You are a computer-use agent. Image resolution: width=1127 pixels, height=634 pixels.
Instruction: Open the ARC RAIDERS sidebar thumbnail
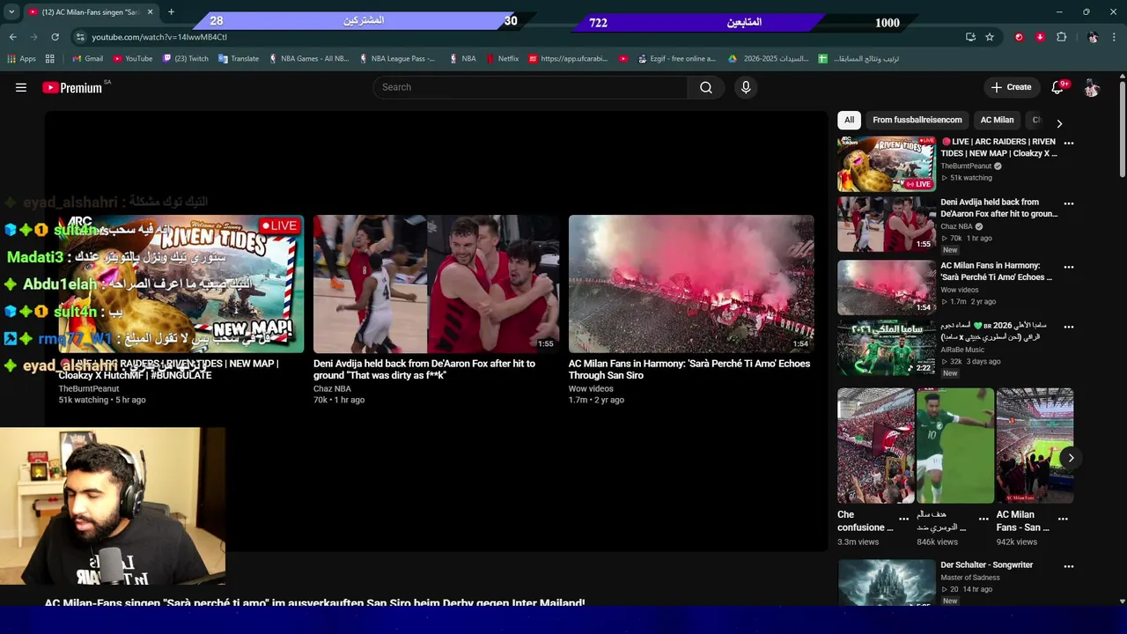coord(887,164)
